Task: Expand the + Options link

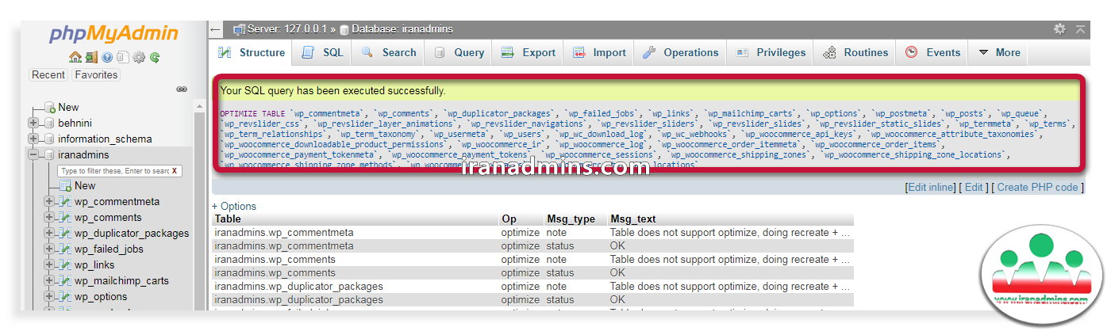Action: click(x=233, y=206)
